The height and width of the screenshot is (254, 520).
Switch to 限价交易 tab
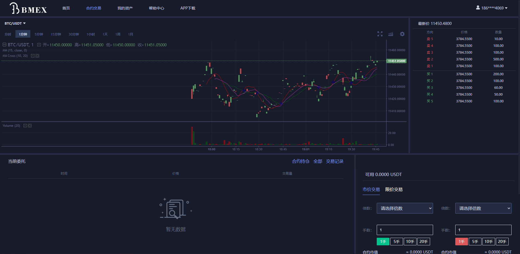pos(394,190)
